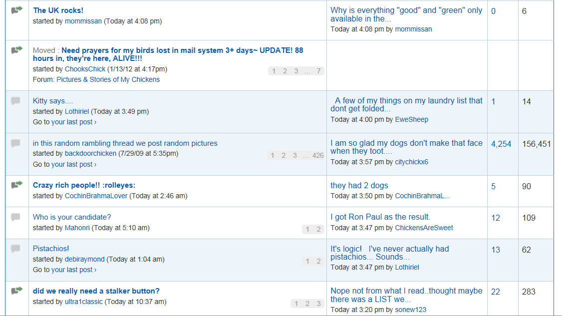Open the "Kitty says...." thread

(x=53, y=101)
